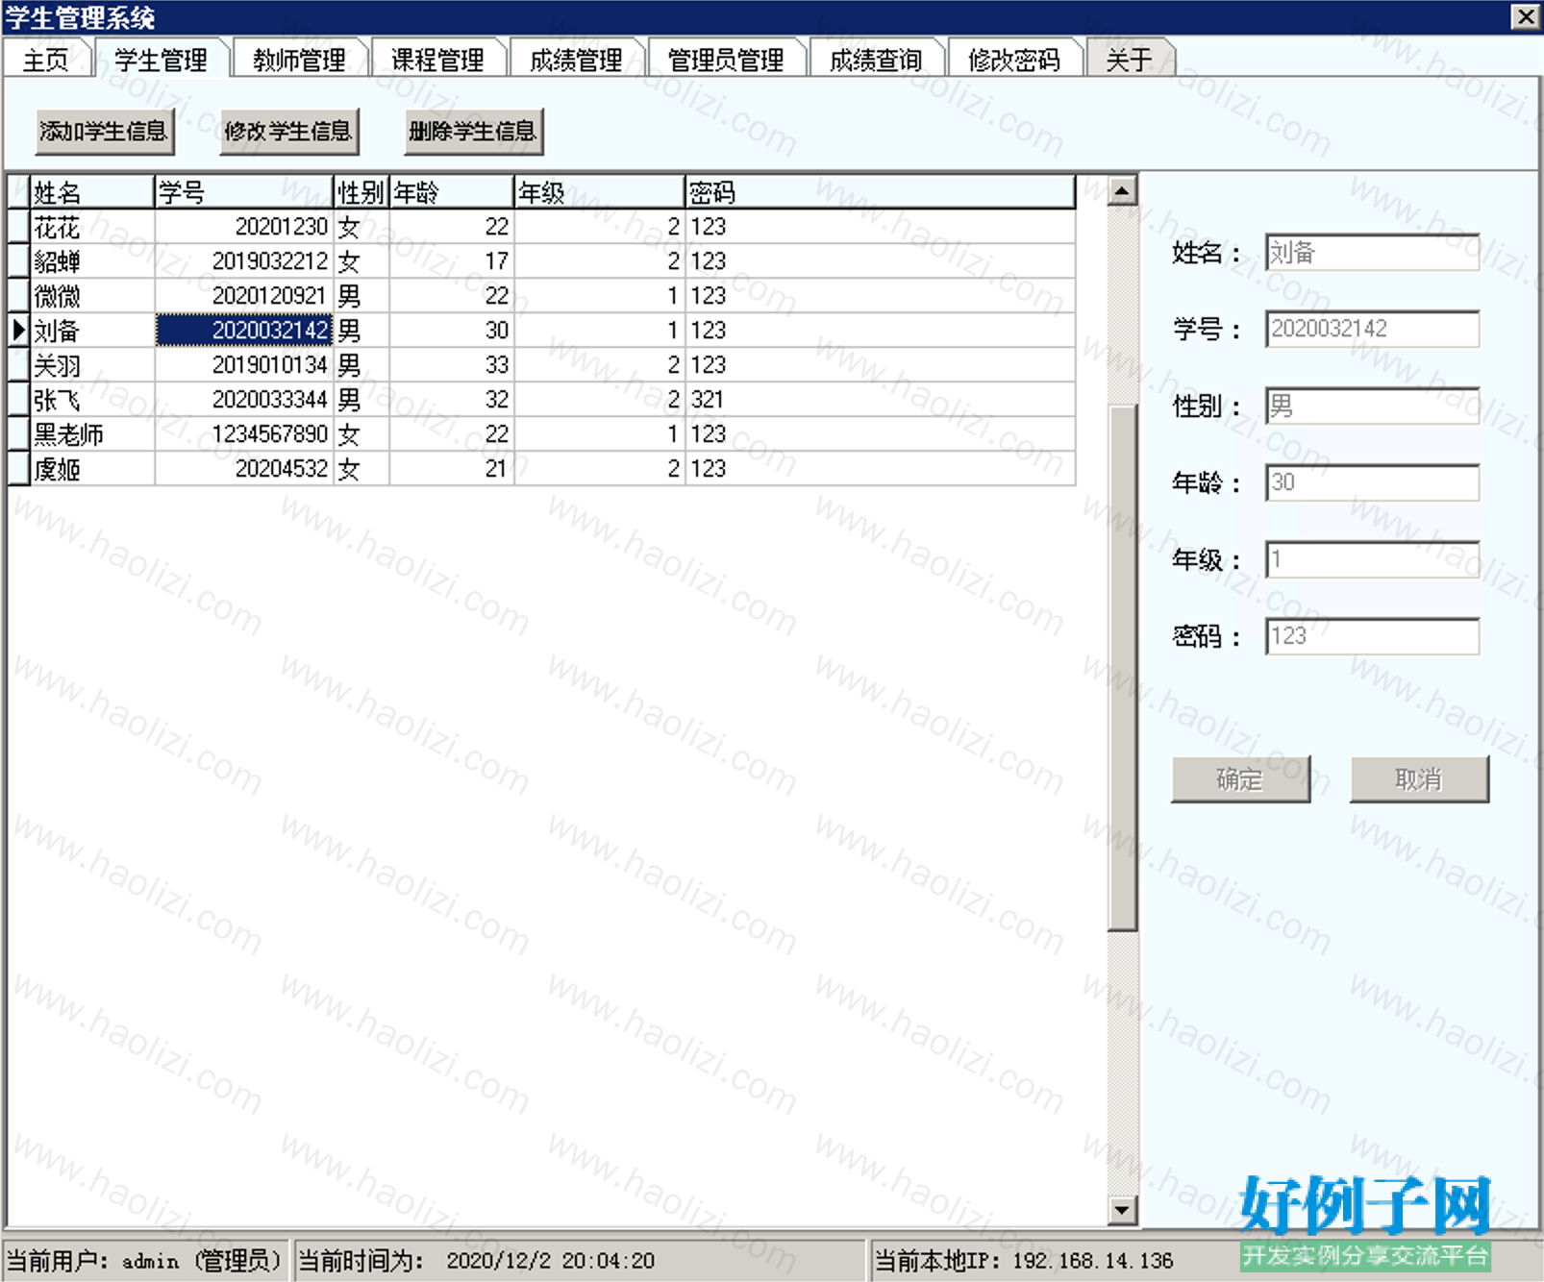The height and width of the screenshot is (1282, 1544).
Task: Click the 修改学生信息 button
Action: point(288,132)
